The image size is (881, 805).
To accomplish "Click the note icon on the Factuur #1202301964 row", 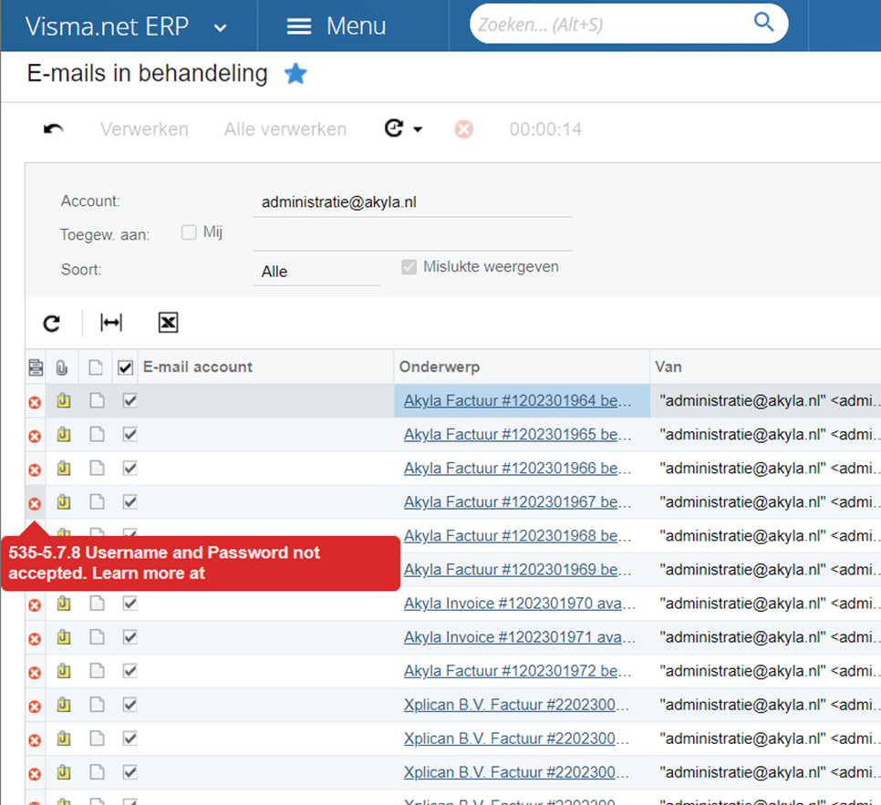I will click(x=98, y=400).
